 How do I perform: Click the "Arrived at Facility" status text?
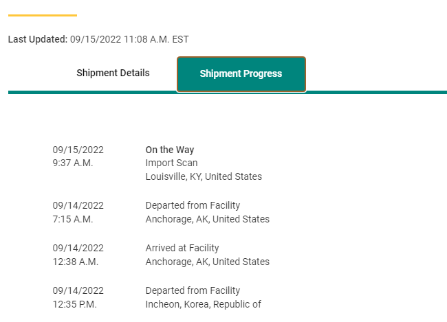182,248
